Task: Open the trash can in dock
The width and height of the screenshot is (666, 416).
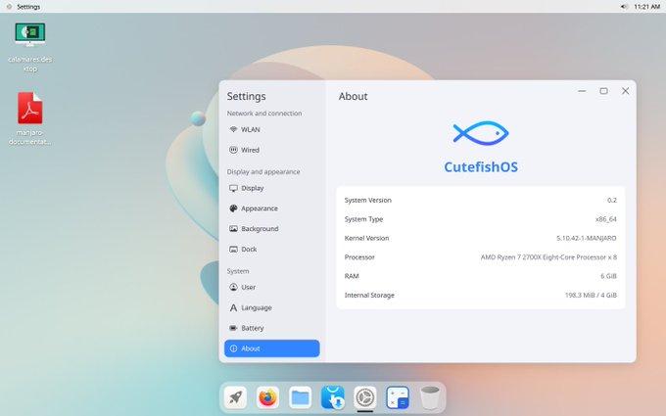Action: pos(430,397)
